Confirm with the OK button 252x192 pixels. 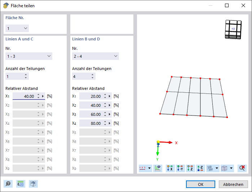pyautogui.click(x=200, y=184)
